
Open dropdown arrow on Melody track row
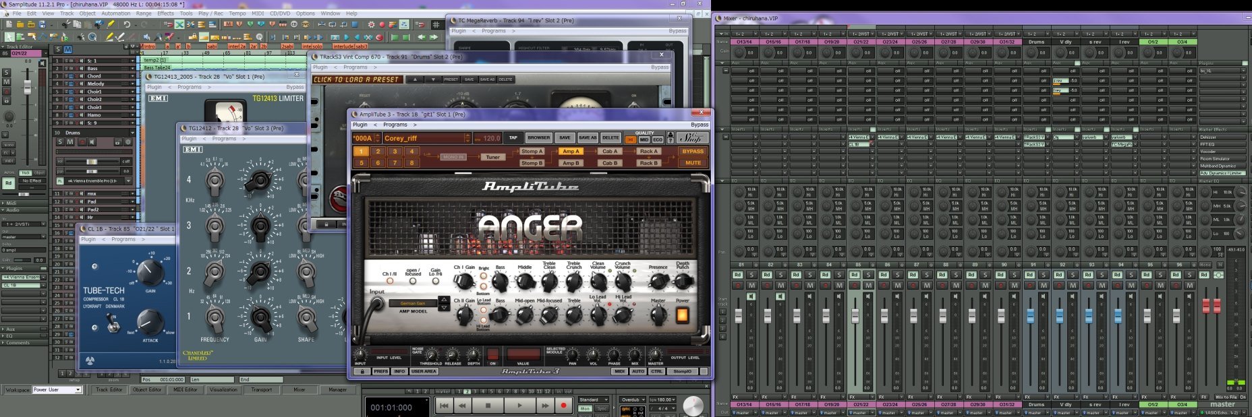coord(132,84)
